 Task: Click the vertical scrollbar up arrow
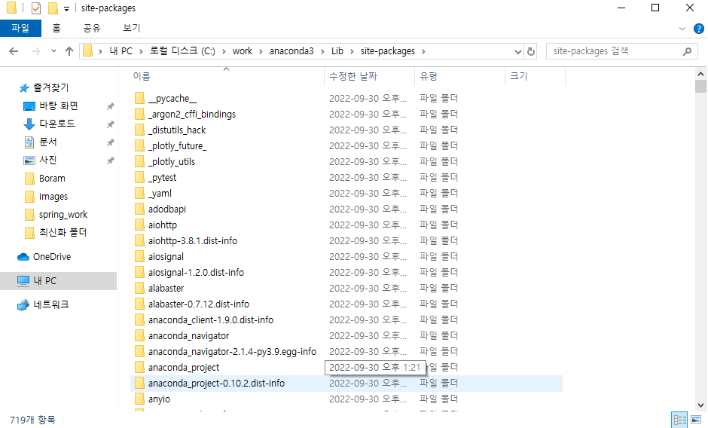[700, 74]
